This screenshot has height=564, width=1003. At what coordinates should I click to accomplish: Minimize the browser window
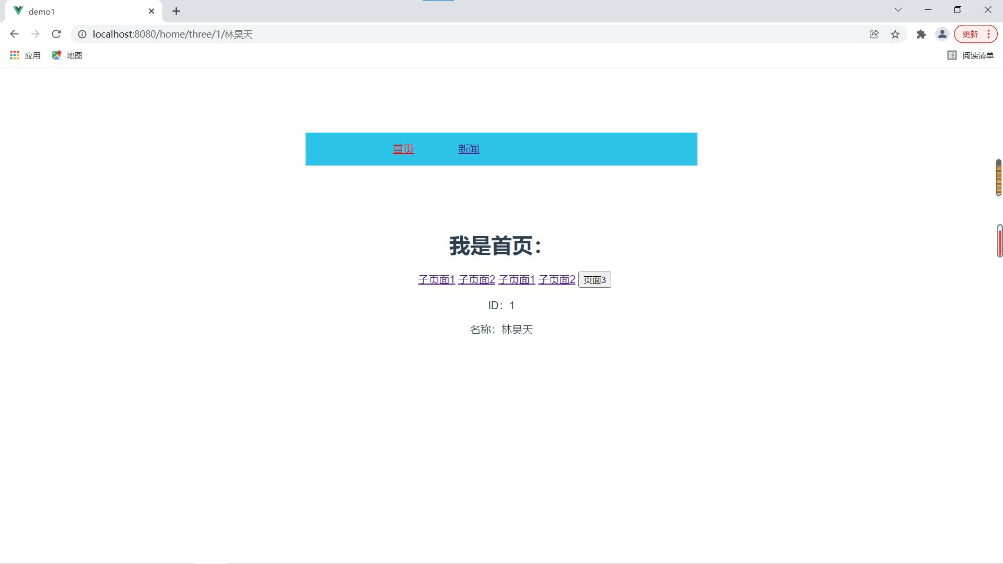pos(928,10)
